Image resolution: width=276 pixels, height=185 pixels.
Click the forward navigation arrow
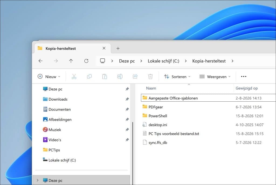(56, 61)
